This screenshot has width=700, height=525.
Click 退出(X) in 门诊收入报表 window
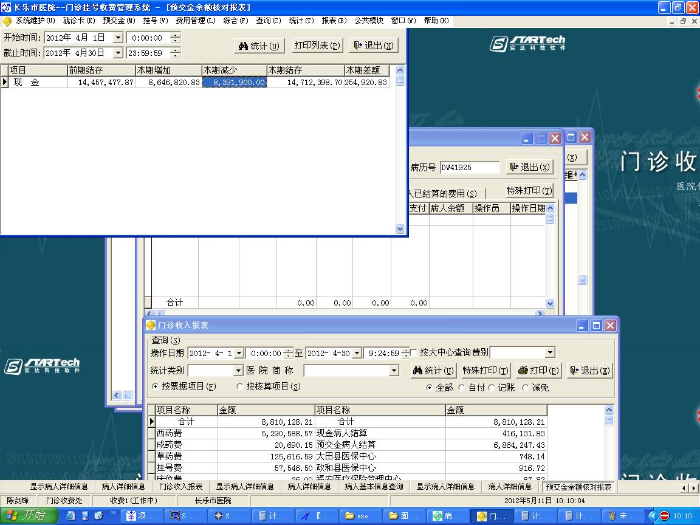[x=590, y=371]
